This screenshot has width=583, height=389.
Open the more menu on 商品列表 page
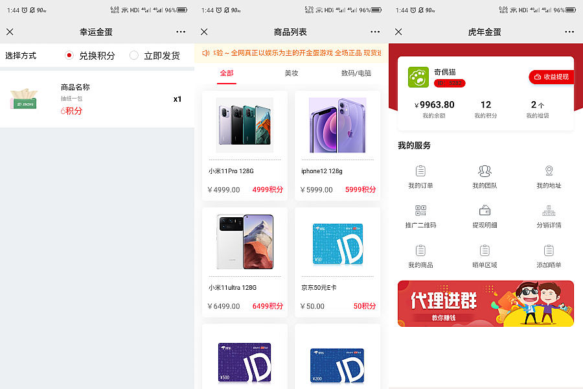coord(375,32)
